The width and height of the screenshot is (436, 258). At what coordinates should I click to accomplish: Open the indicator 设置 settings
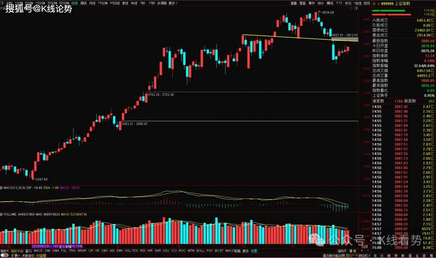[254, 251]
